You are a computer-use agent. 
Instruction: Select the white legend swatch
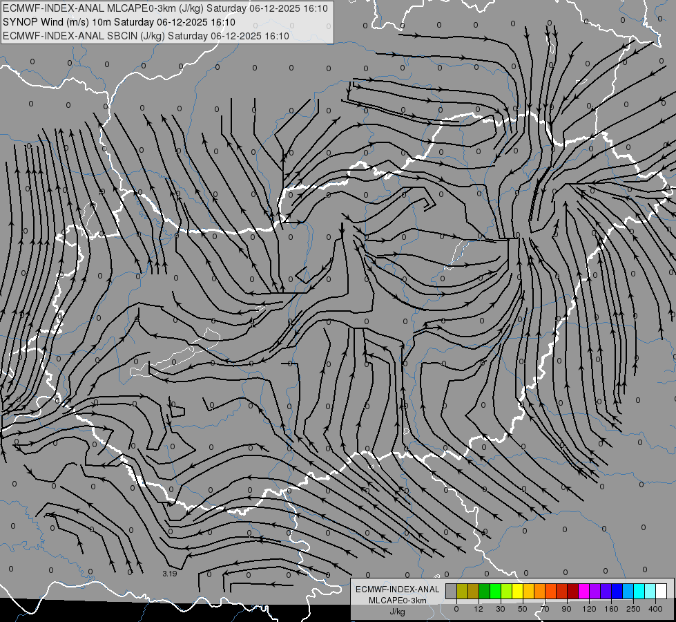point(661,591)
